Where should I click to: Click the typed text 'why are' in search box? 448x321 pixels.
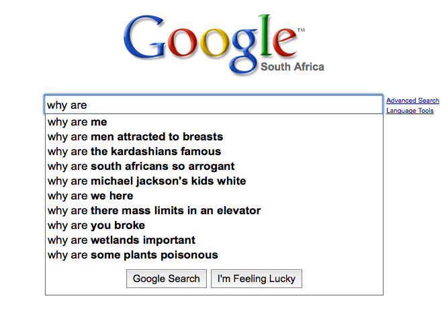pyautogui.click(x=67, y=105)
